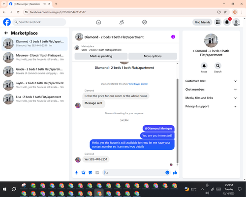Open the Windows notification center
The image size is (246, 197).
240,189
